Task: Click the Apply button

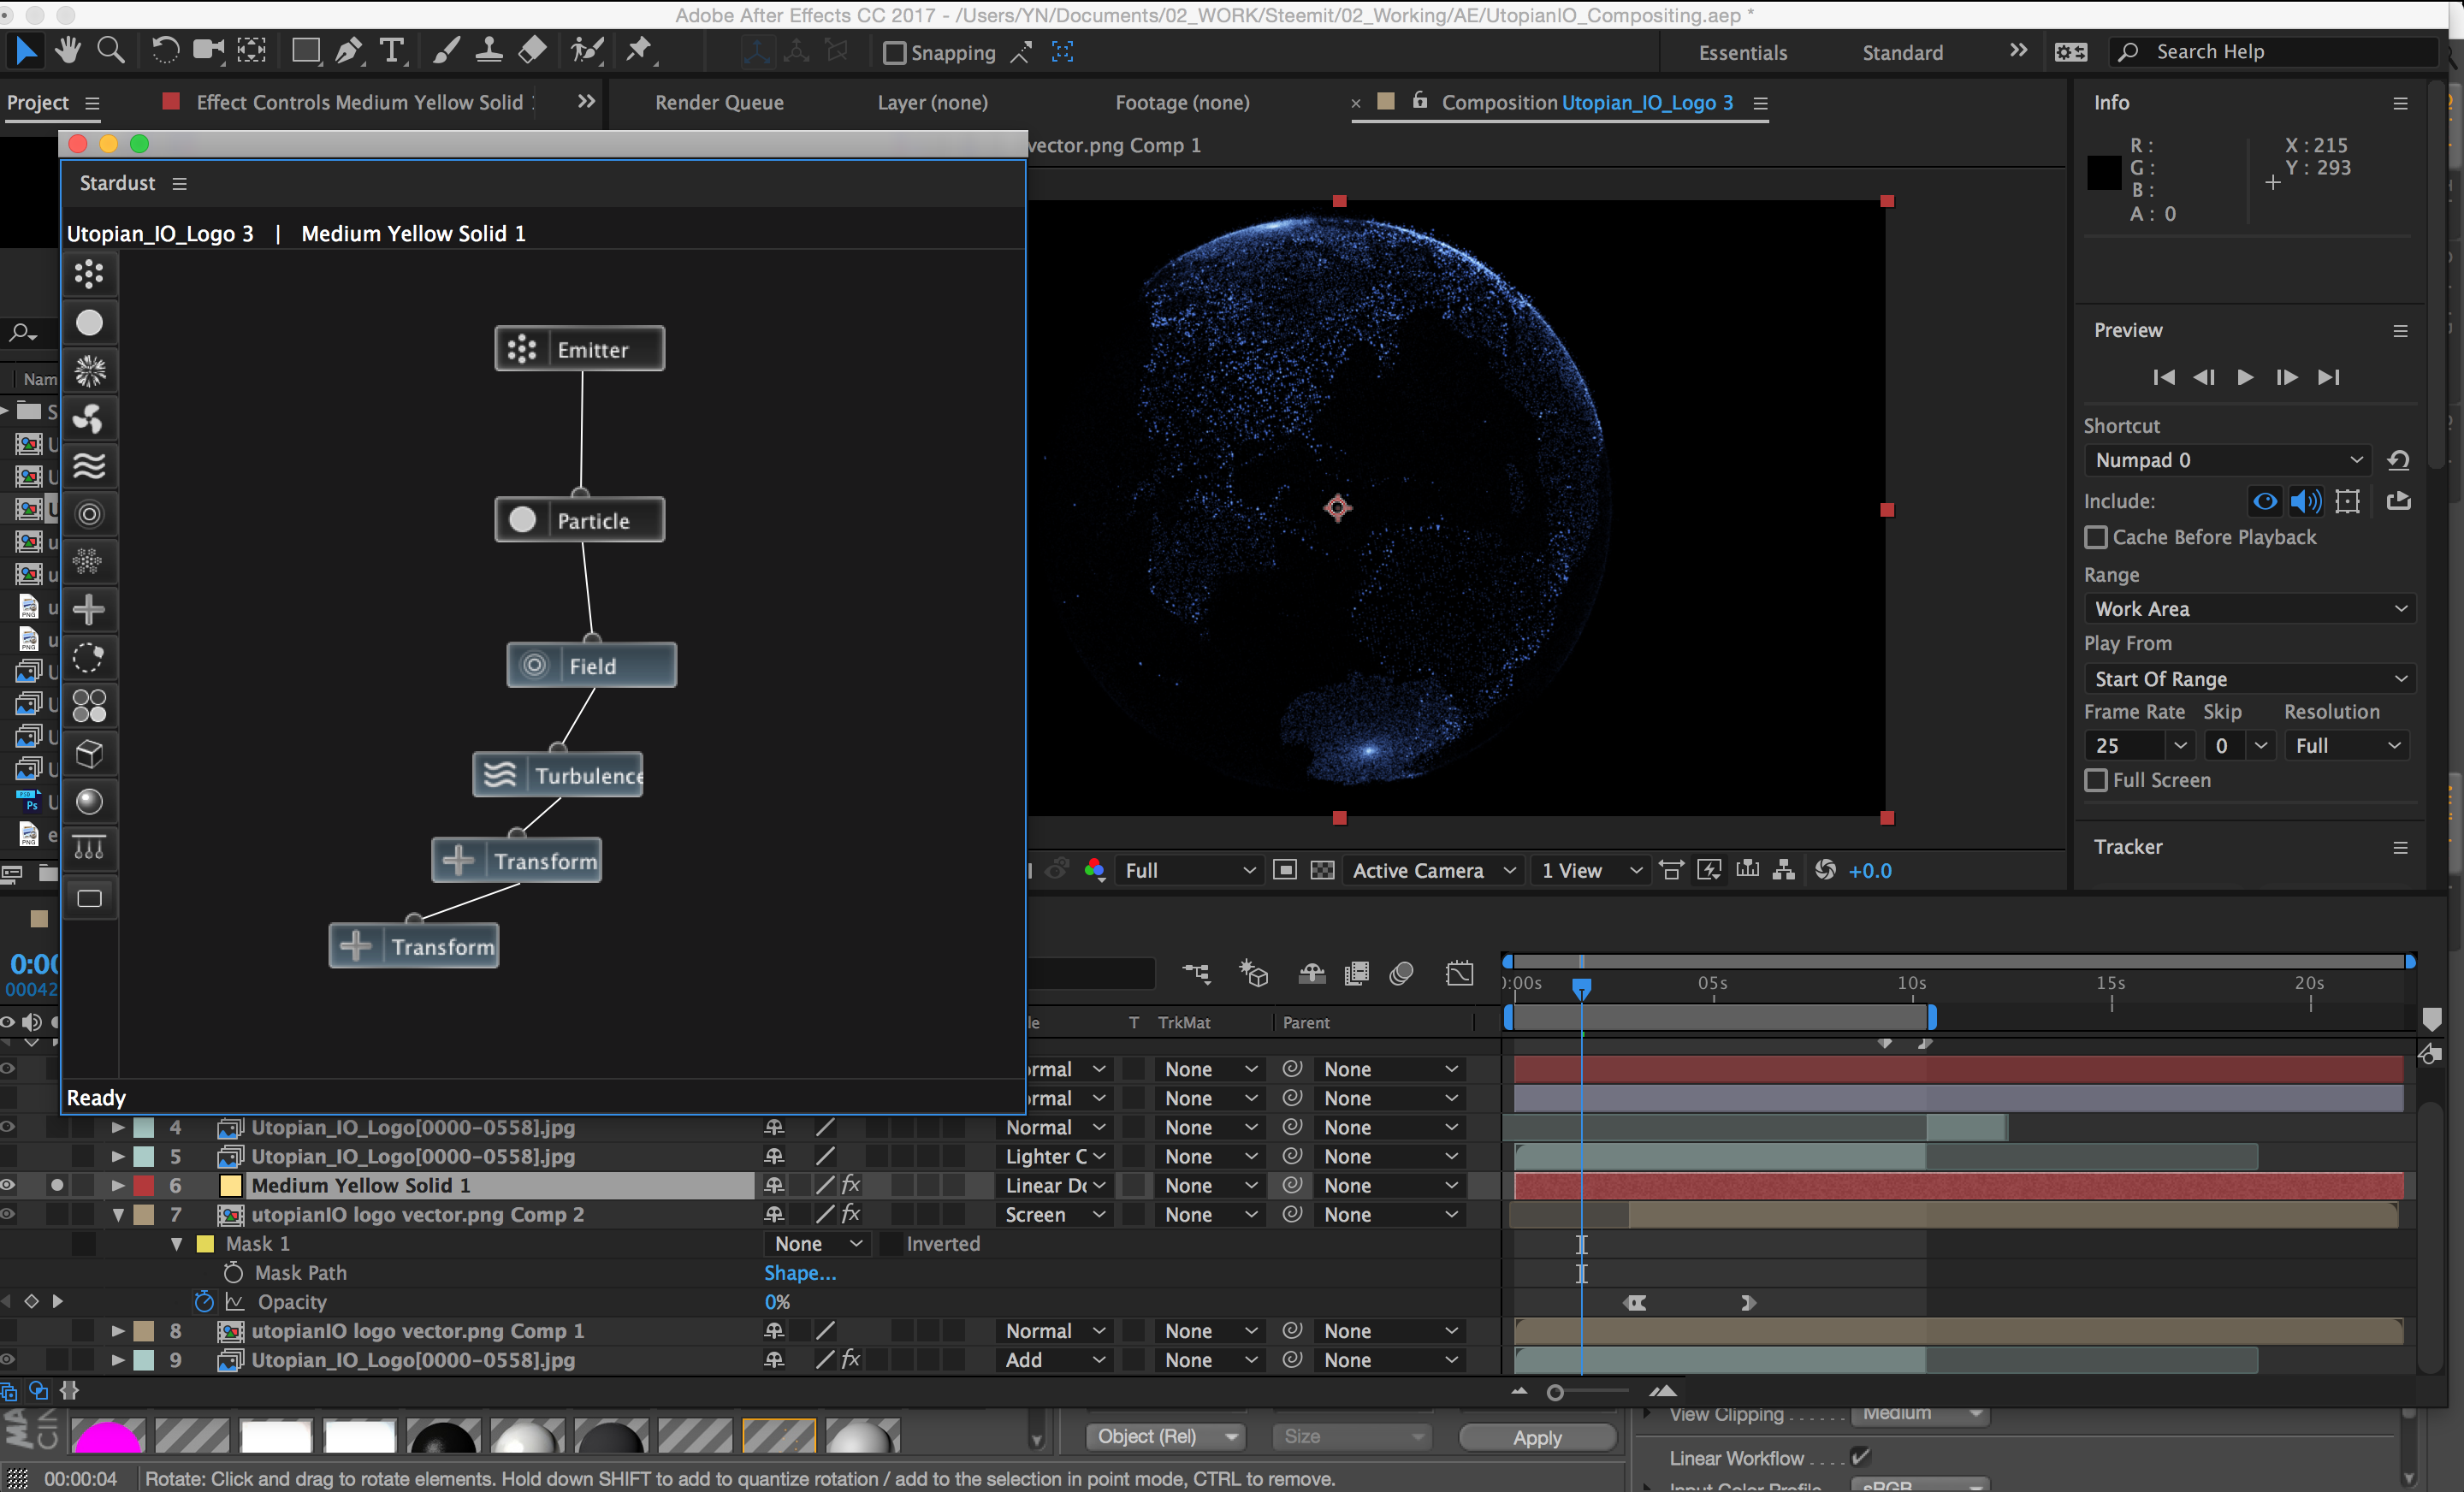Action: pos(1537,1437)
